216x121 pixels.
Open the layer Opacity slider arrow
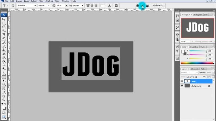click(x=213, y=73)
